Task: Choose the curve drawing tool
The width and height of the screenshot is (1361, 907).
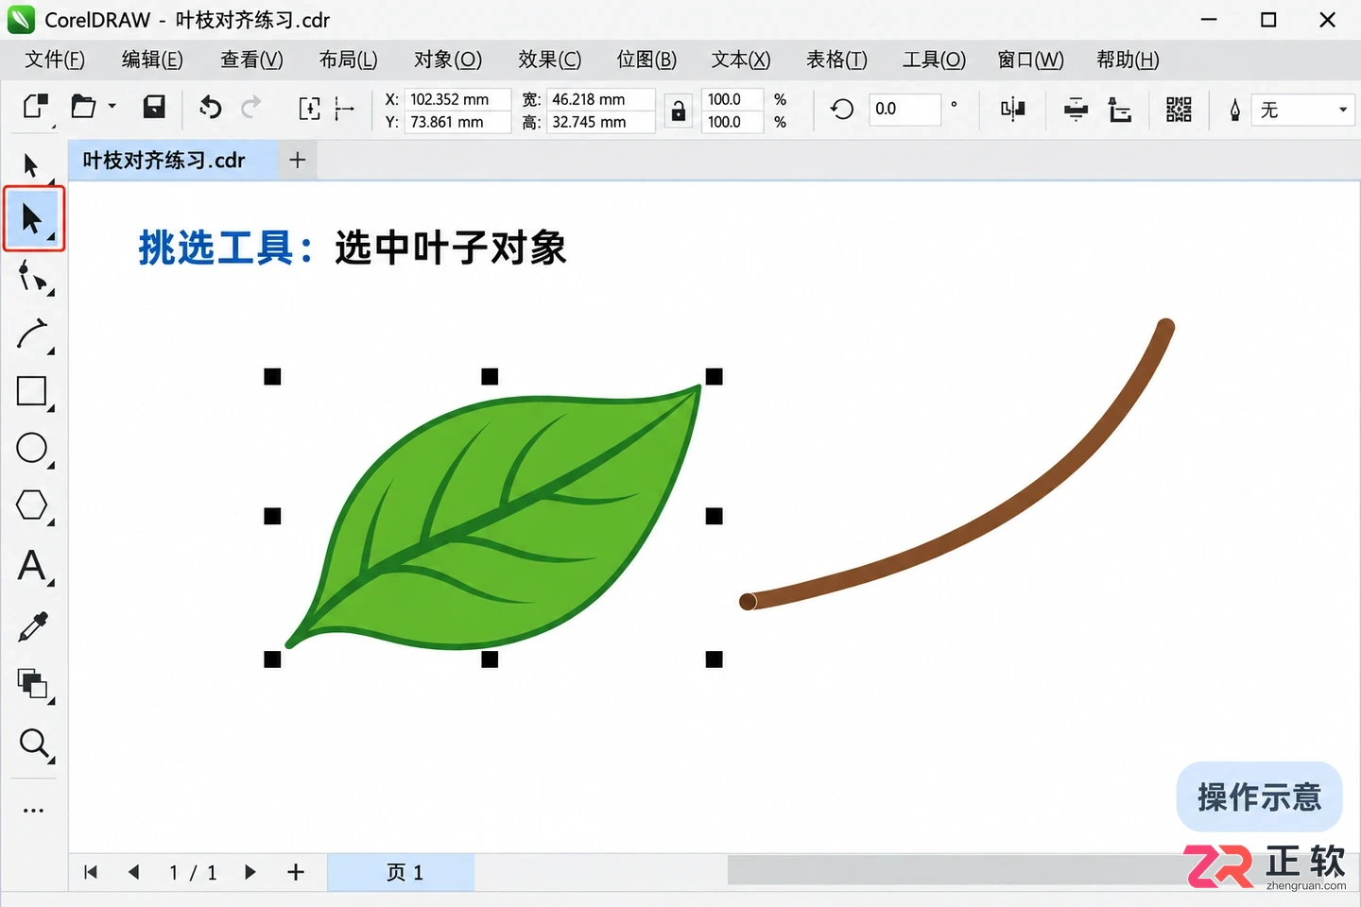Action: [33, 334]
